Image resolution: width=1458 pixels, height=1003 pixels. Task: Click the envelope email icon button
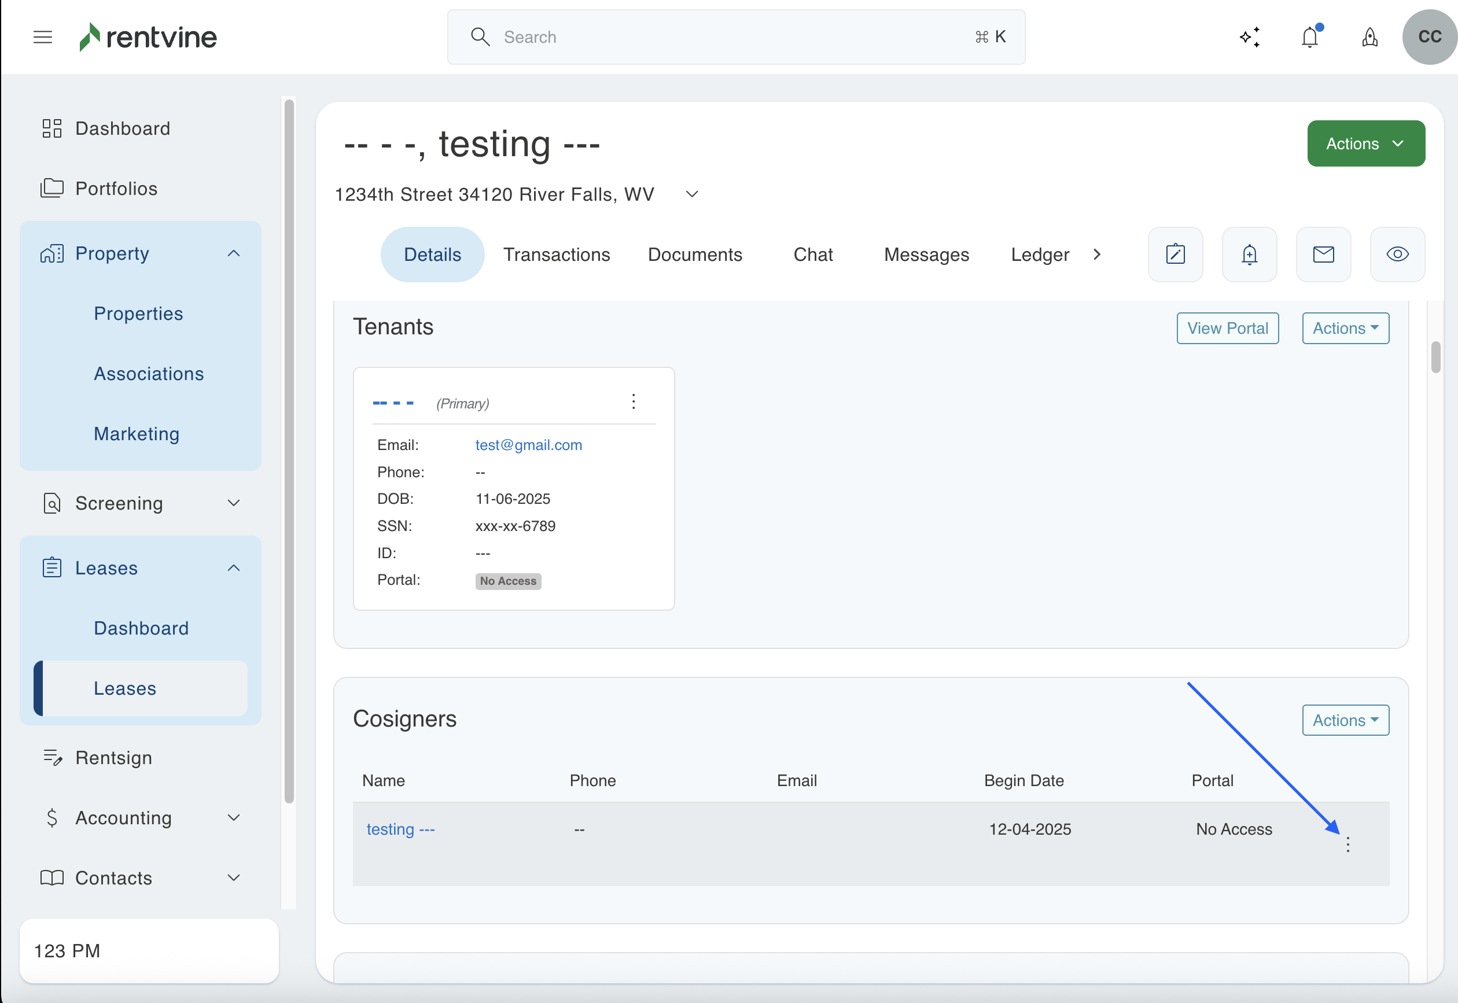point(1324,255)
